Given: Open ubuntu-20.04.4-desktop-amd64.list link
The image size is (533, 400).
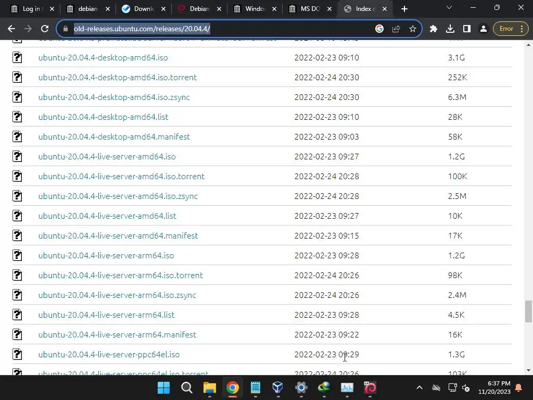Looking at the screenshot, I should (103, 117).
